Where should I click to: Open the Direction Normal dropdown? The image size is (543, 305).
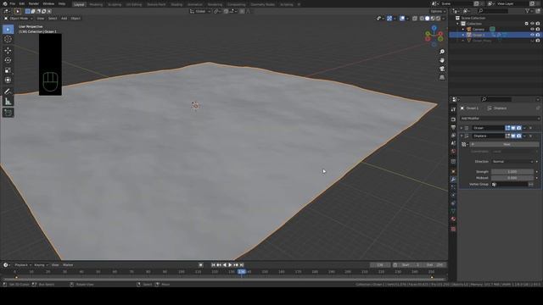(x=513, y=162)
